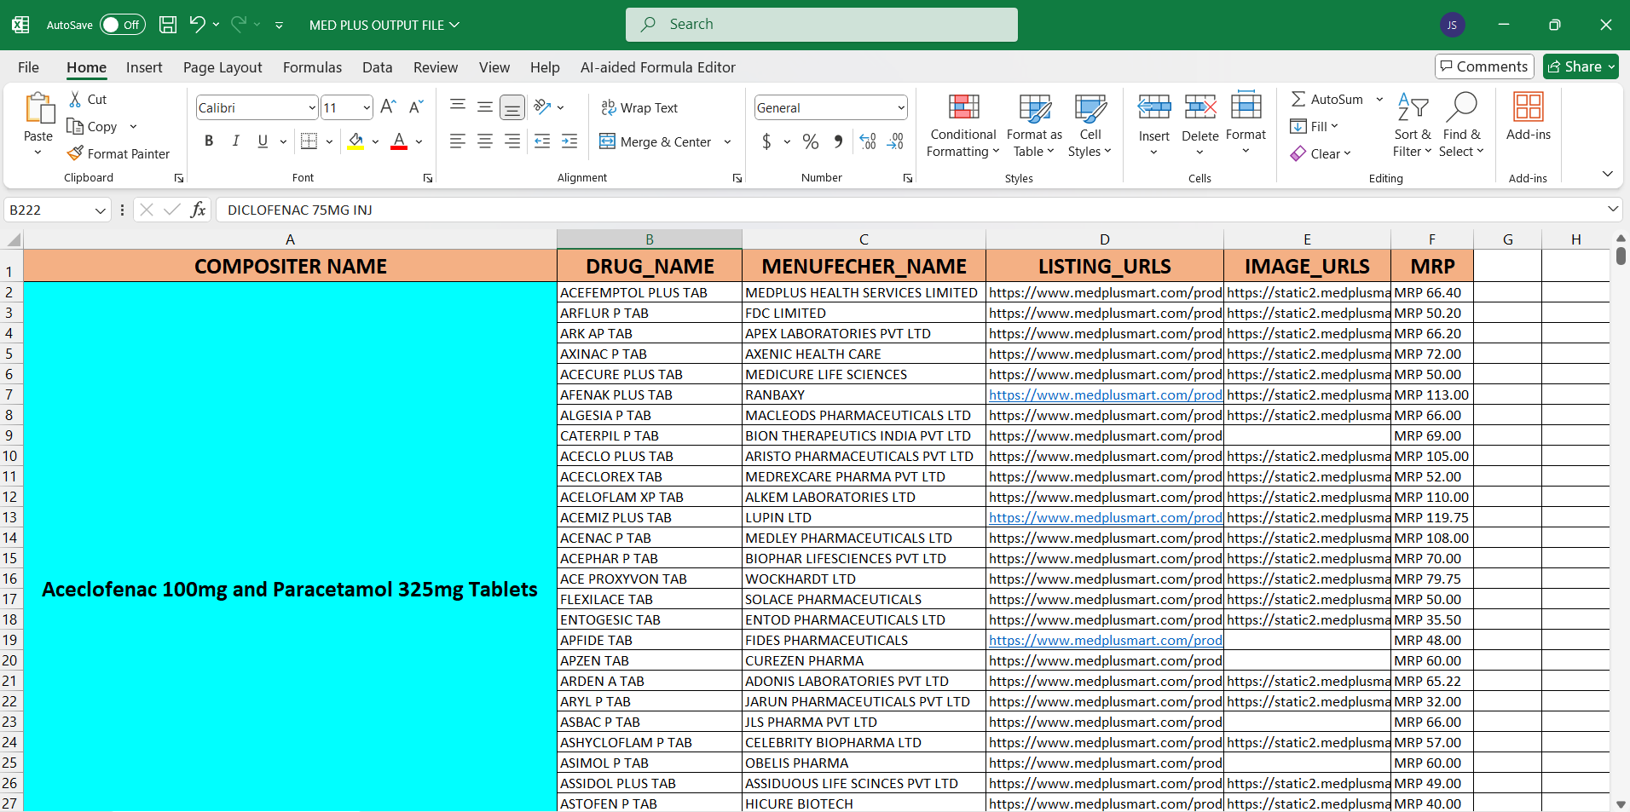Open the font name Calibri dropdown
Screen dimensions: 1630x812
[311, 107]
